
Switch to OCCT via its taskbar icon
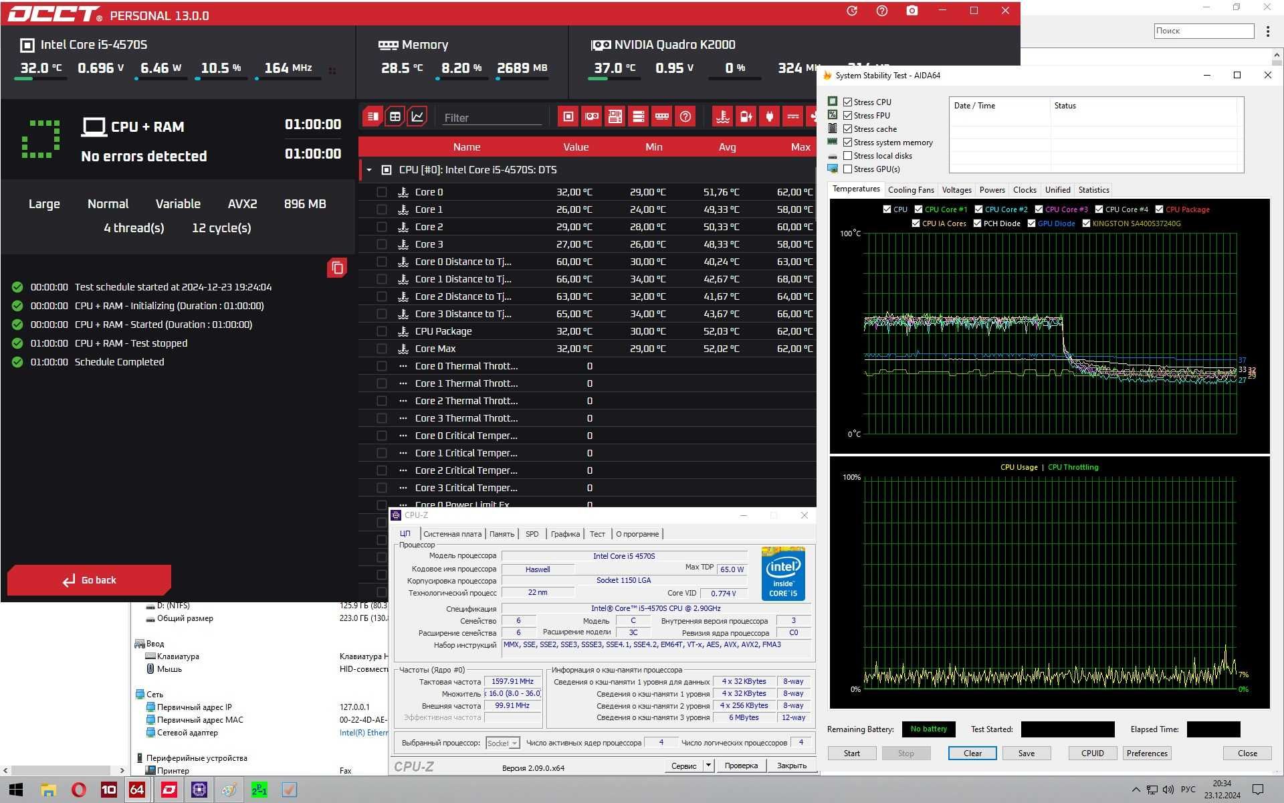point(169,790)
